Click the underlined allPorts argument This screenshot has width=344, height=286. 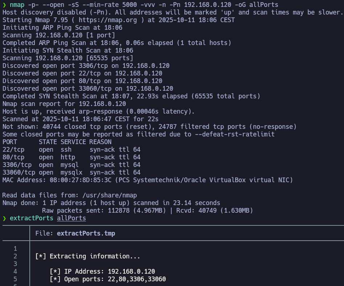point(71,218)
